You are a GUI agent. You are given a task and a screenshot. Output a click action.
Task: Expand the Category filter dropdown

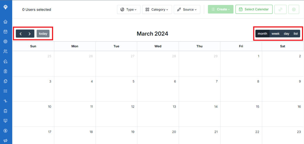[x=157, y=9]
